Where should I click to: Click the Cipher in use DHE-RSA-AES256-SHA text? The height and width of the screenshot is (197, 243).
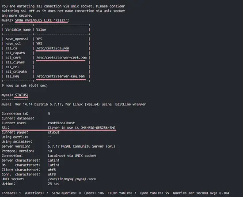pyautogui.click(x=82, y=127)
